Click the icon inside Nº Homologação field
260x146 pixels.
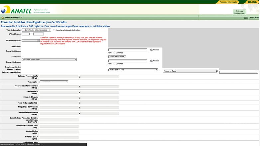[38, 40]
